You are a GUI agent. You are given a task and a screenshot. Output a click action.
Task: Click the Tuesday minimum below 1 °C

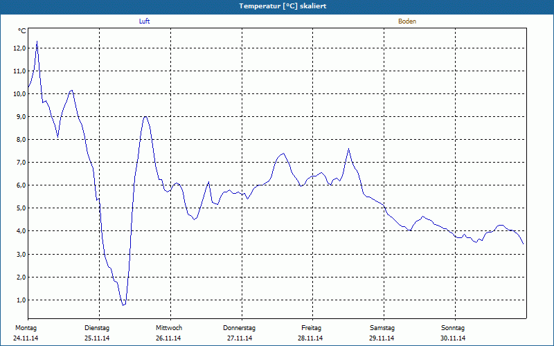[x=124, y=304]
